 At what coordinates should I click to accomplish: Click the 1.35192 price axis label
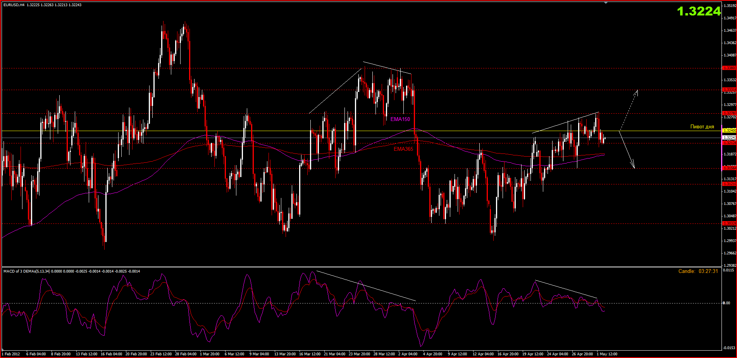730,5
